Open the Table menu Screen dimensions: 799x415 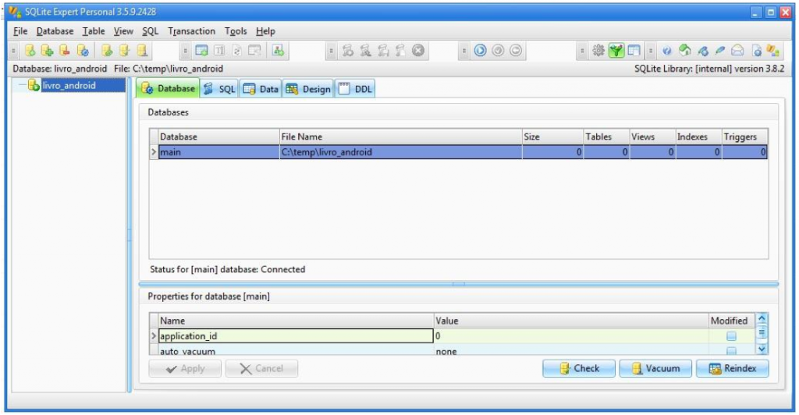(x=94, y=31)
